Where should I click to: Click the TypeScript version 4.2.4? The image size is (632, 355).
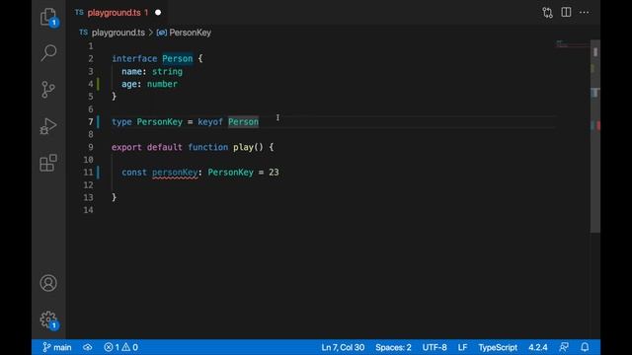[538, 347]
